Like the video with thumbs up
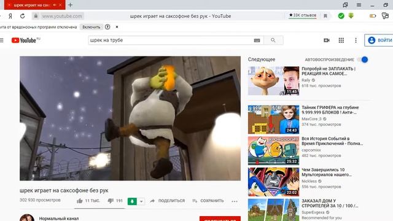 pyautogui.click(x=80, y=201)
